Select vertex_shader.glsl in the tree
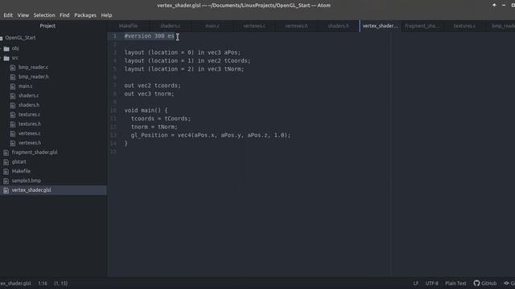The height and width of the screenshot is (289, 515). click(31, 190)
